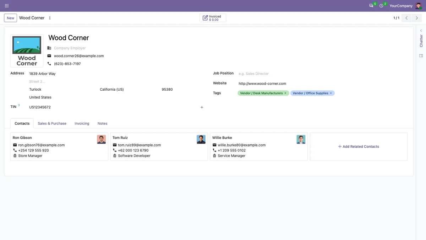Screen dimensions: 426x240
Task: Click the company building icon
Action: pyautogui.click(x=49, y=48)
